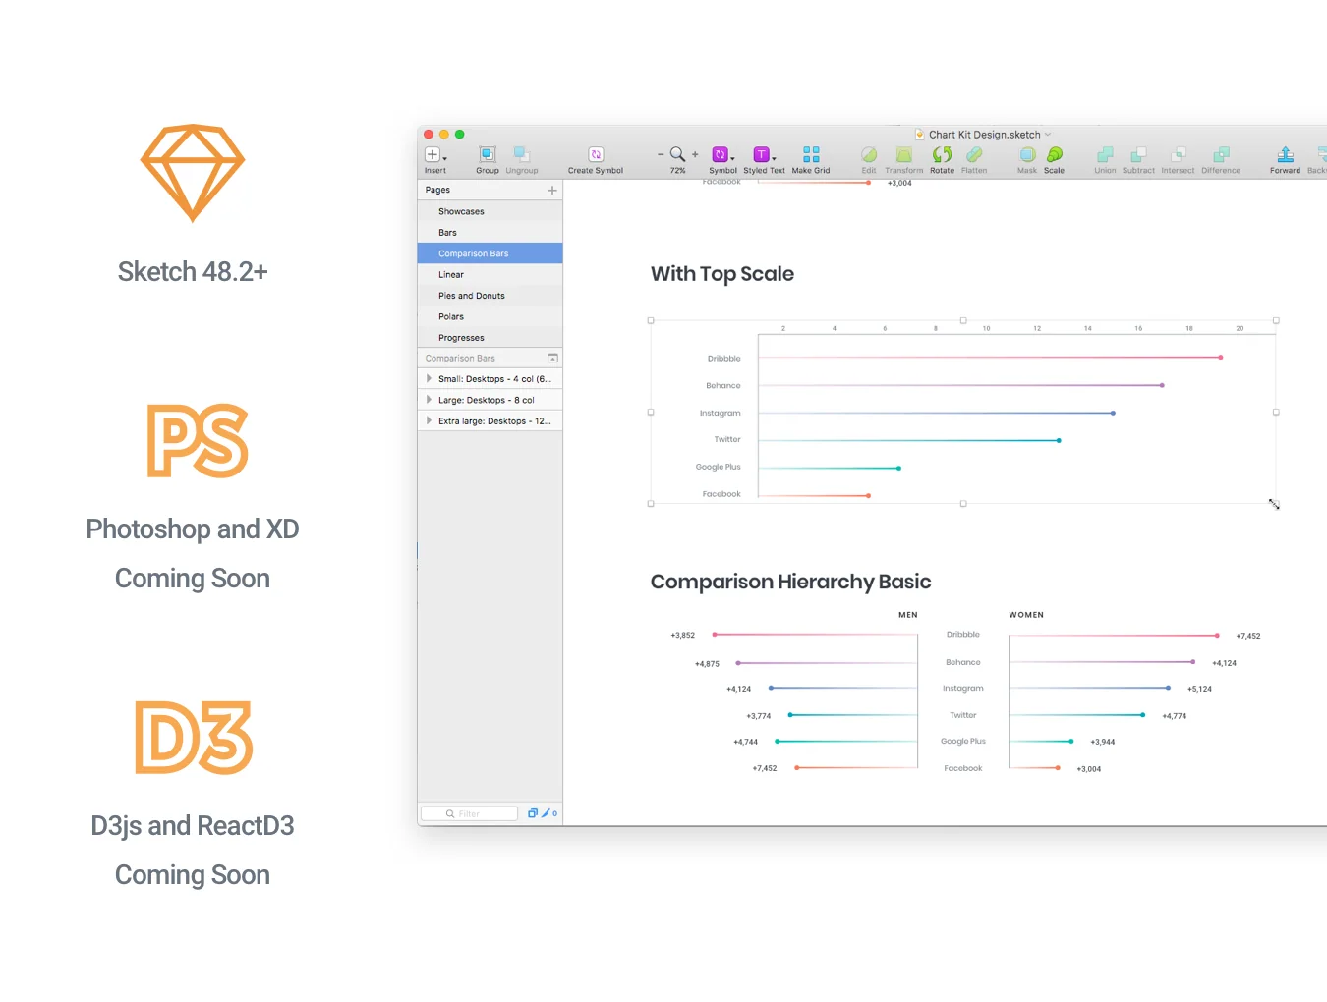Select the Comparison Bars page

pos(490,253)
